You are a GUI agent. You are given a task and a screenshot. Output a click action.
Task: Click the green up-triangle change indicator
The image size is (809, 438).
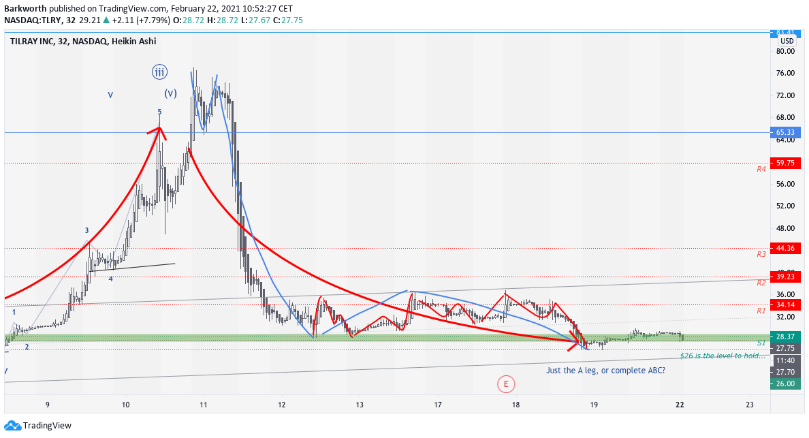pyautogui.click(x=106, y=20)
